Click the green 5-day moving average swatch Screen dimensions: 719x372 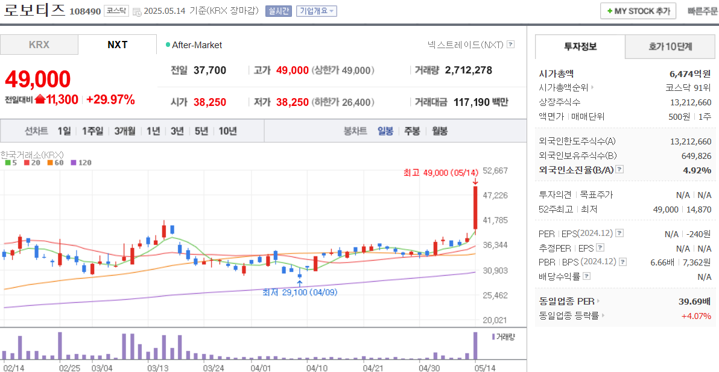pos(8,163)
